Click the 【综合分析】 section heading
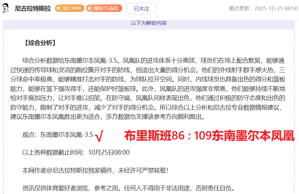The width and height of the screenshot is (299, 194). click(39, 43)
